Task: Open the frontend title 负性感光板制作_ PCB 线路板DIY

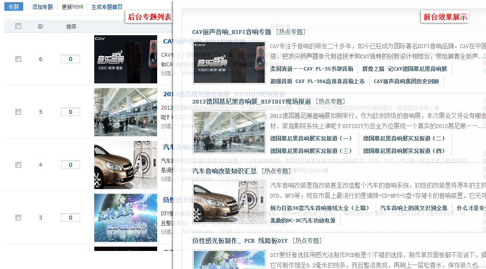Action: 240,241
